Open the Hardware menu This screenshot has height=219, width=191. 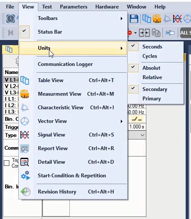click(107, 7)
